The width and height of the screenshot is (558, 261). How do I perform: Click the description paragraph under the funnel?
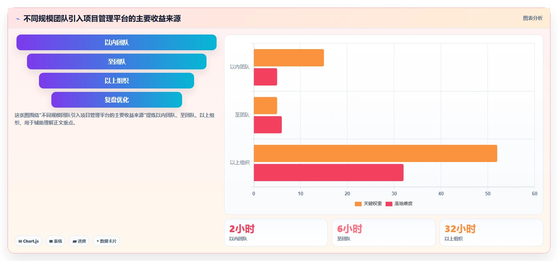pos(115,119)
